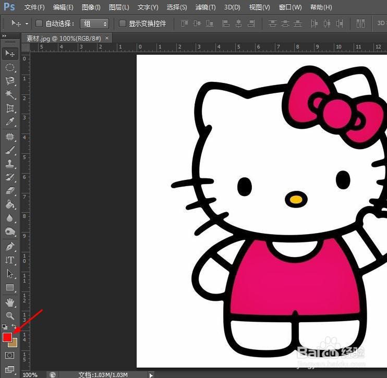Click align left edges icon

coord(226,23)
